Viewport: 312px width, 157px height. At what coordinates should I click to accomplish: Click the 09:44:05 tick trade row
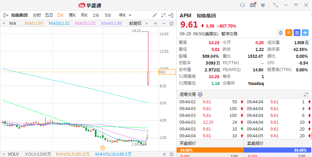(278, 136)
